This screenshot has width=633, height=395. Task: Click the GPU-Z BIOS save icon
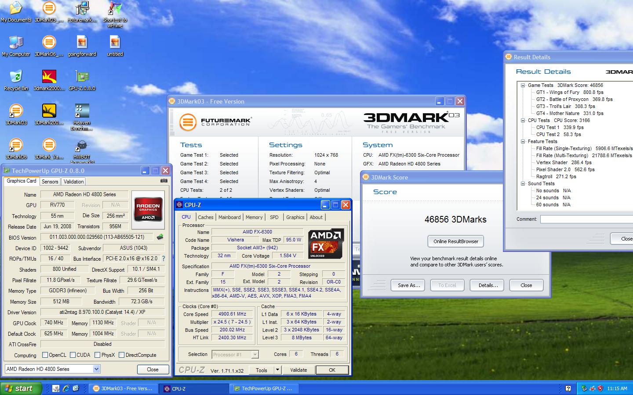[160, 237]
